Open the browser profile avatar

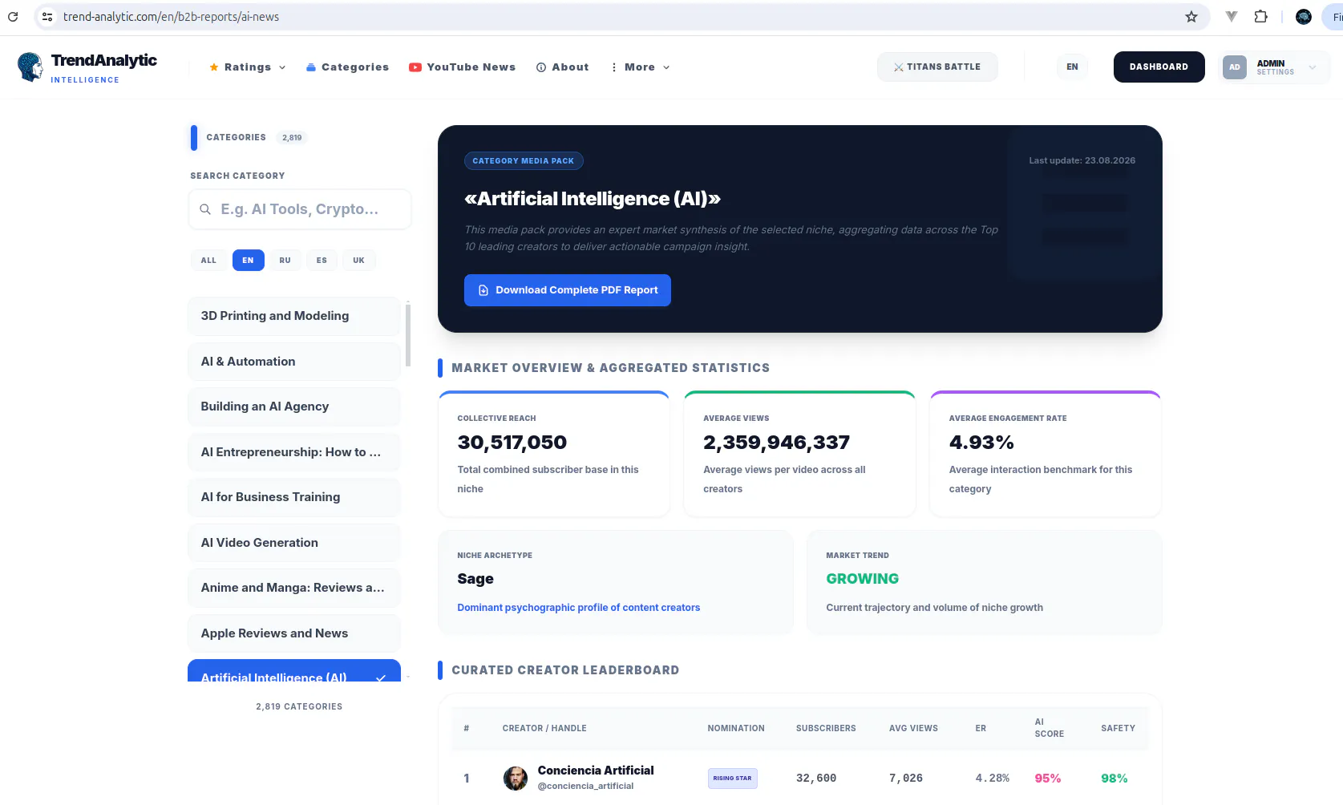click(x=1304, y=16)
